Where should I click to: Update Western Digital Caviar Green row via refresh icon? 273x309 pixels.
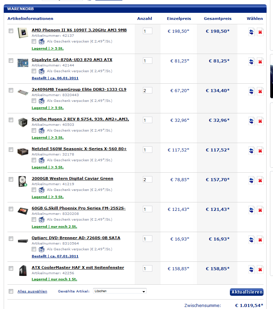pyautogui.click(x=251, y=180)
